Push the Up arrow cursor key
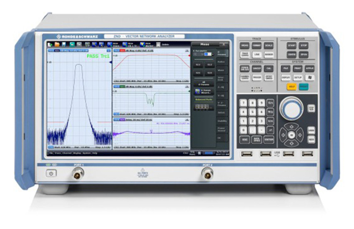Image resolution: width=354 pixels, height=229 pixels. pos(292,127)
